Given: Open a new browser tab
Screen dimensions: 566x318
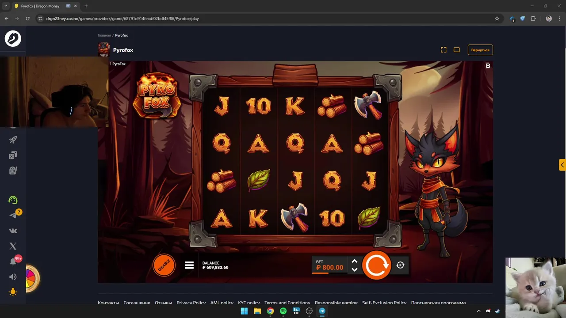Looking at the screenshot, I should (86, 6).
